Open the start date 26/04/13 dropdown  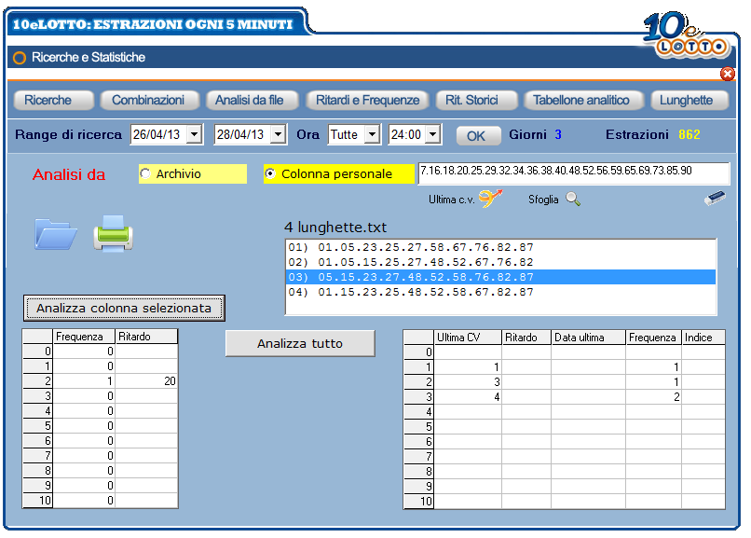point(194,134)
